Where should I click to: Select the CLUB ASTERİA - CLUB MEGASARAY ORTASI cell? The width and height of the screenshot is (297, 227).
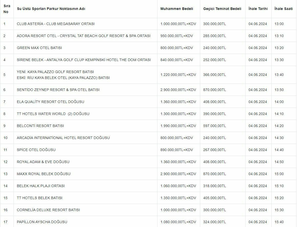[x=56, y=24]
